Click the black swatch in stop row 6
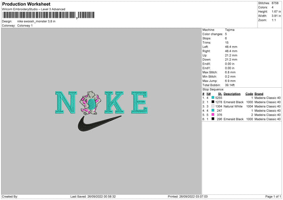The image size is (283, 200). click(x=213, y=119)
